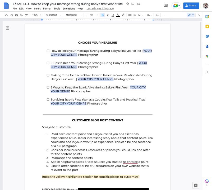
Task: Show the document outline icon
Action: pyautogui.click(x=8, y=28)
